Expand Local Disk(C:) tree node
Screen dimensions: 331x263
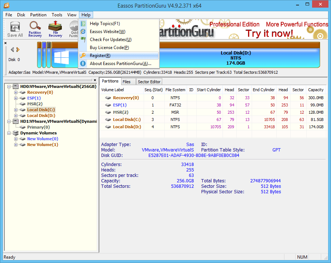(x=16, y=110)
